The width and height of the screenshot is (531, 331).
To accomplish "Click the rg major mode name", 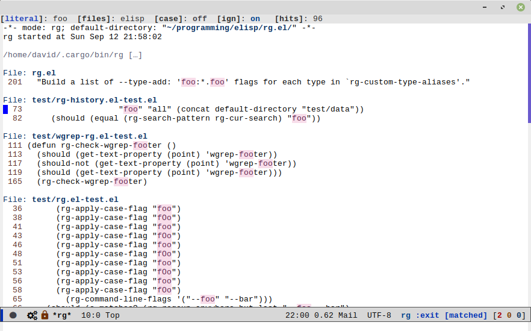I will pos(406,315).
